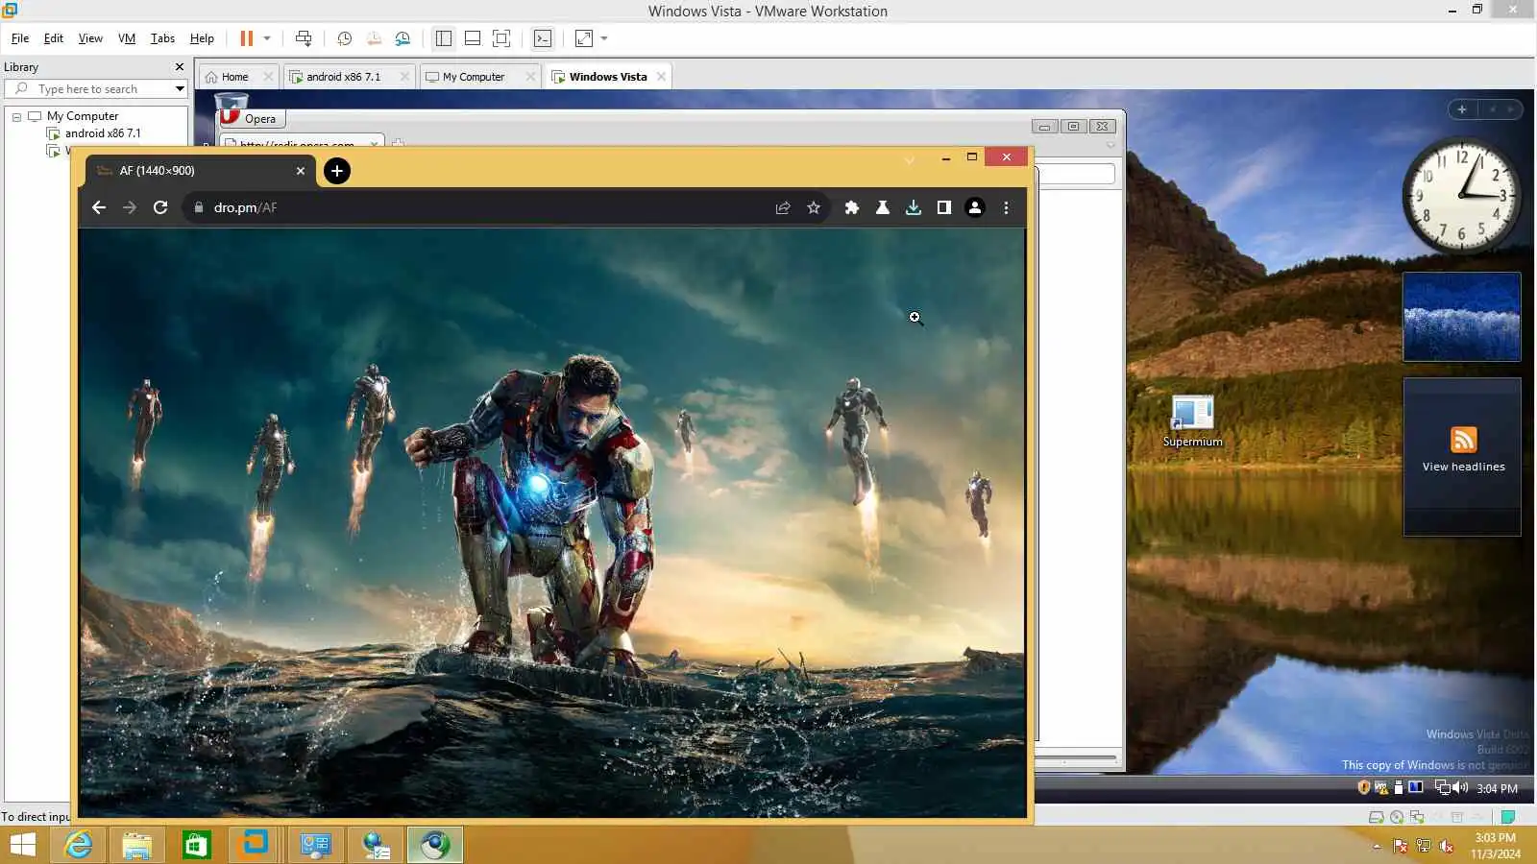
Task: Open the Store app on the taskbar
Action: tap(196, 845)
